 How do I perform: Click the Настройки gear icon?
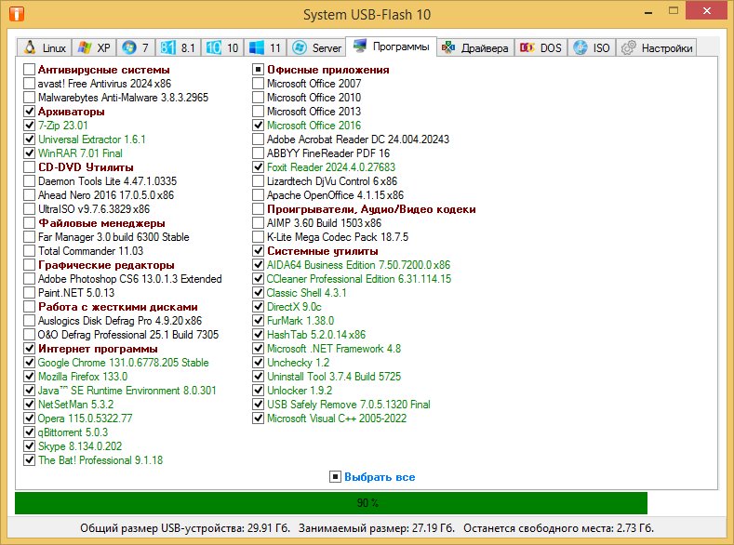click(630, 47)
